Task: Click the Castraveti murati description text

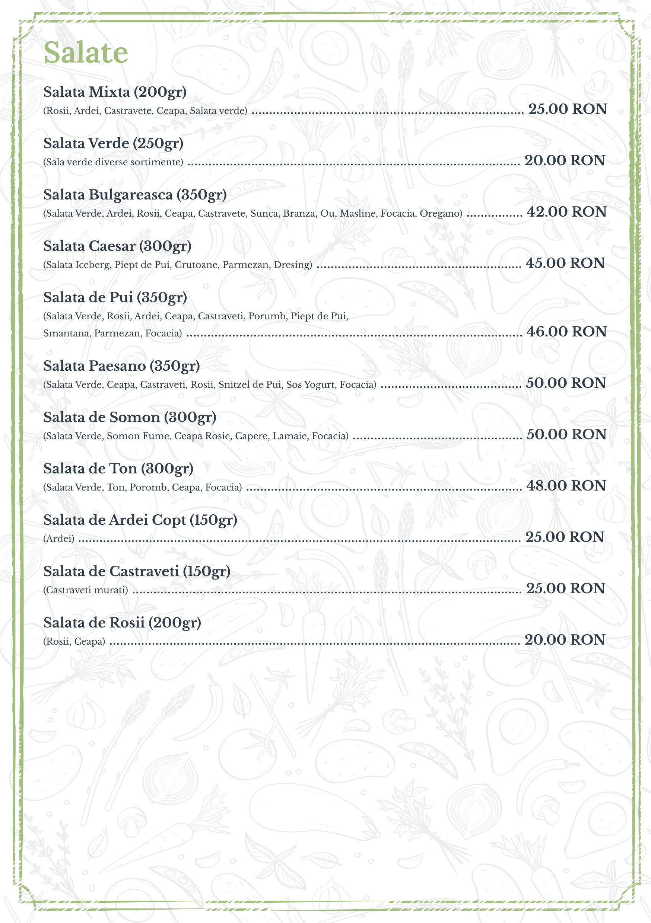Action: pyautogui.click(x=86, y=590)
